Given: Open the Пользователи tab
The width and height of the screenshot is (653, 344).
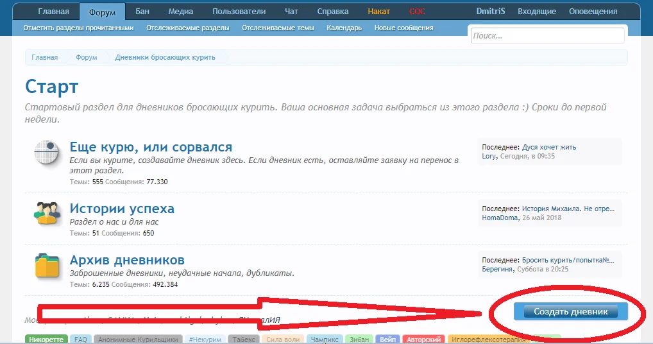Looking at the screenshot, I should click(x=239, y=12).
